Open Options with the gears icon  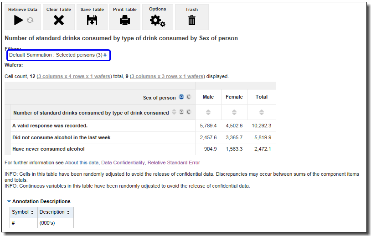pos(158,21)
